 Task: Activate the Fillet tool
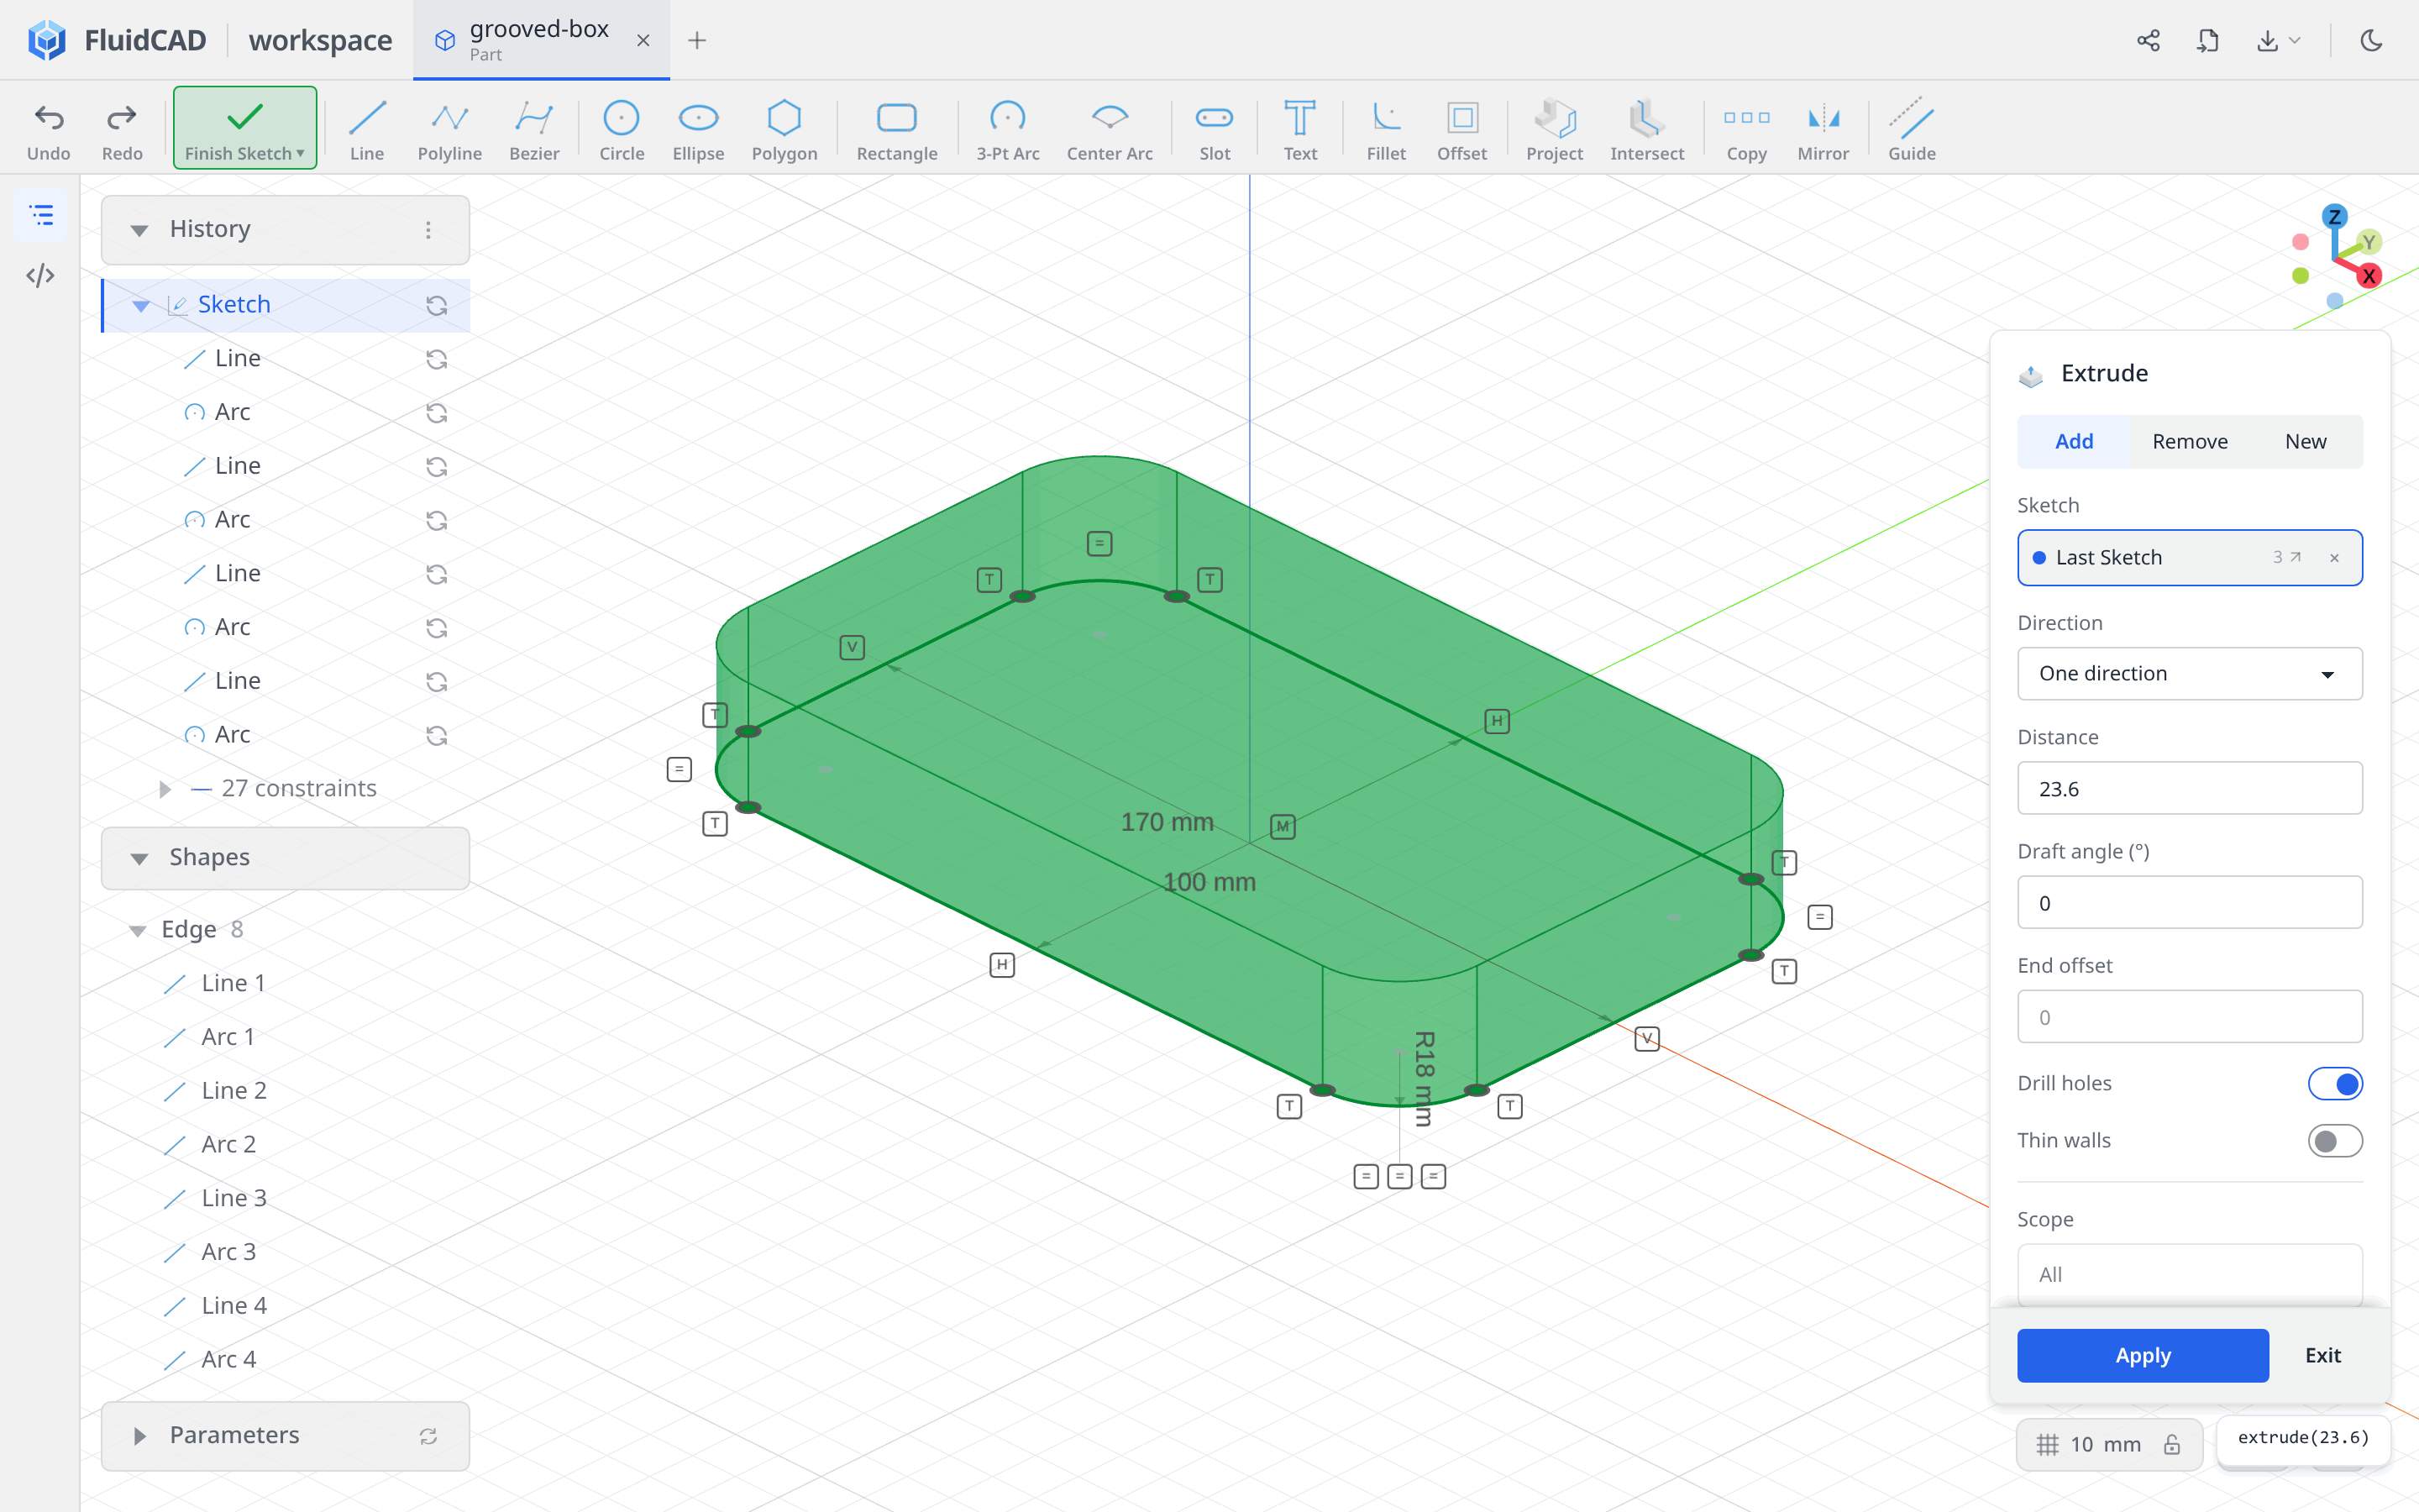pos(1385,129)
